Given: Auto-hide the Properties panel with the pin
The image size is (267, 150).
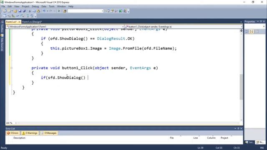Looking at the screenshot, I should pos(261,22).
